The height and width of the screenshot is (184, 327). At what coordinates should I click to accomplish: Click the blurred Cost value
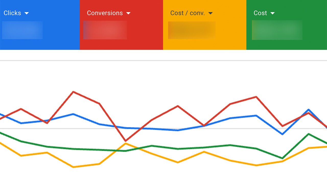point(277,30)
